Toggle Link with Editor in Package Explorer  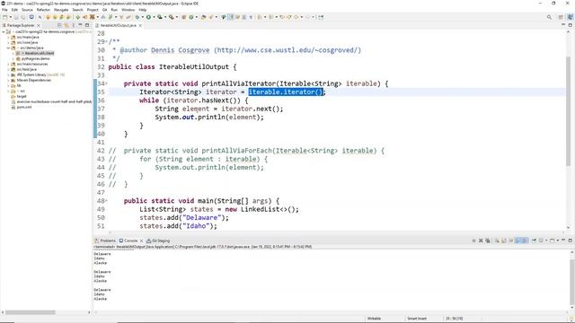[66, 25]
